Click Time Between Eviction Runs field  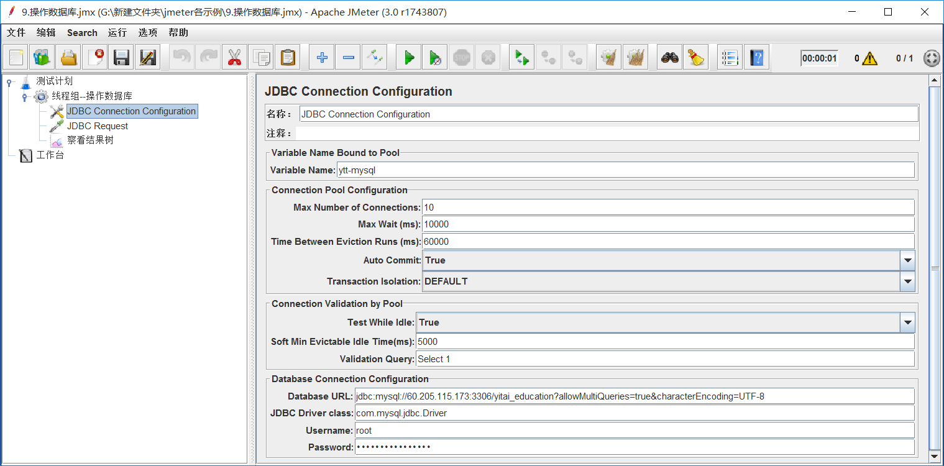[x=668, y=242]
